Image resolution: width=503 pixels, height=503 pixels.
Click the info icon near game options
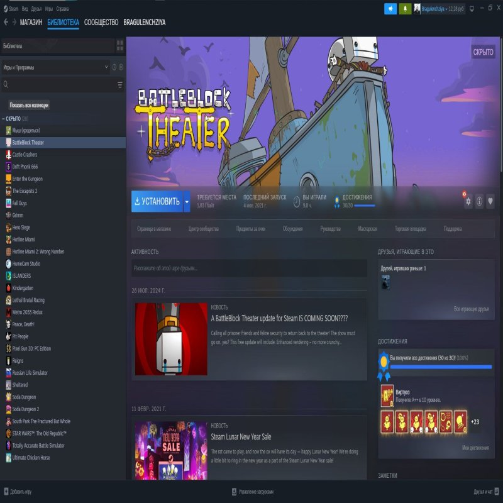480,201
